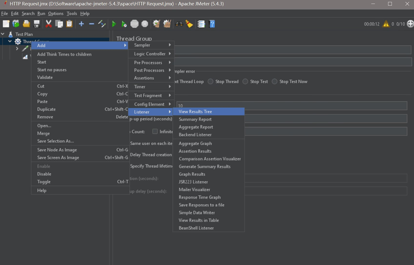
Task: Click the warning triangle log indicator
Action: pyautogui.click(x=386, y=24)
